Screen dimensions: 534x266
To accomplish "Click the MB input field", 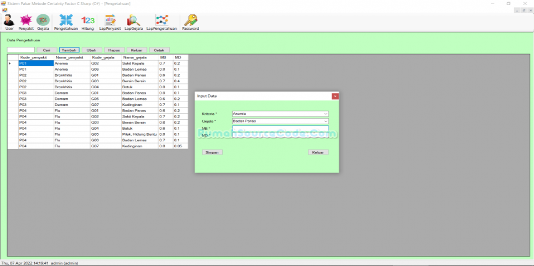I will tap(280, 128).
